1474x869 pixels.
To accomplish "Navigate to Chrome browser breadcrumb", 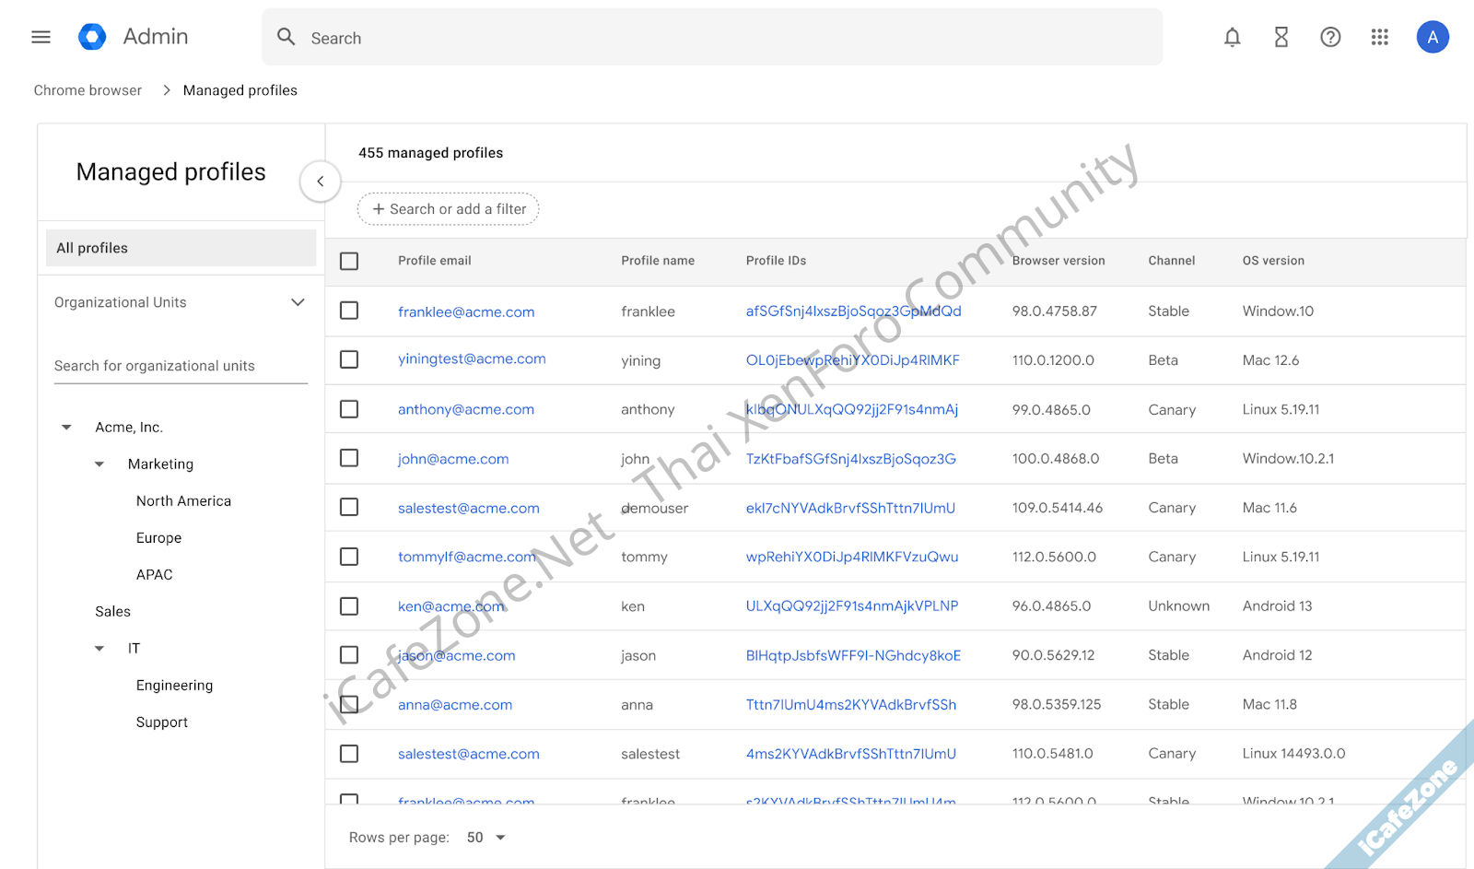I will click(x=88, y=89).
